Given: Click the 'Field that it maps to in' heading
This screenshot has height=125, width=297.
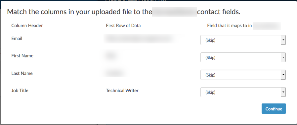Looking at the screenshot, I should coord(230,26).
